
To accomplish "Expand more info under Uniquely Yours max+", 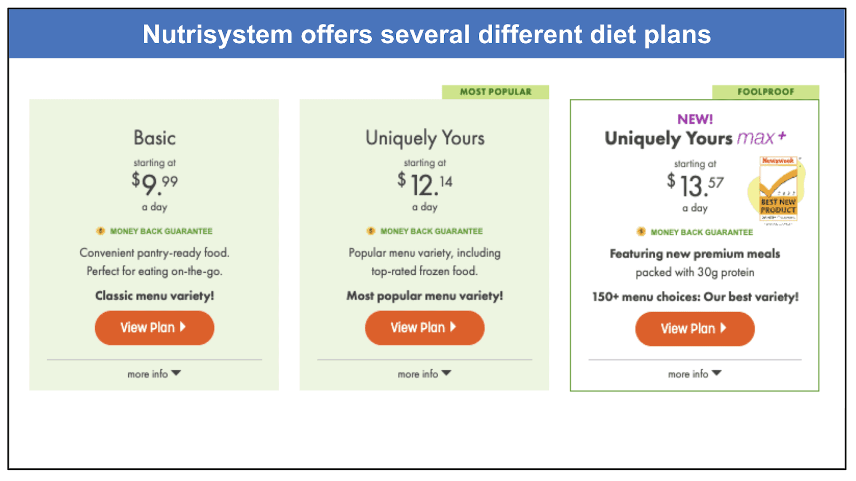I will (x=694, y=374).
